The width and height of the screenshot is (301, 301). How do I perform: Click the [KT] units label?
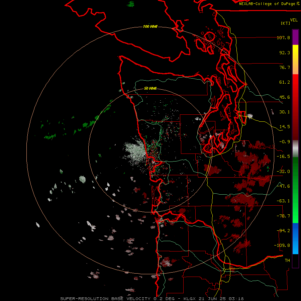pyautogui.click(x=286, y=23)
